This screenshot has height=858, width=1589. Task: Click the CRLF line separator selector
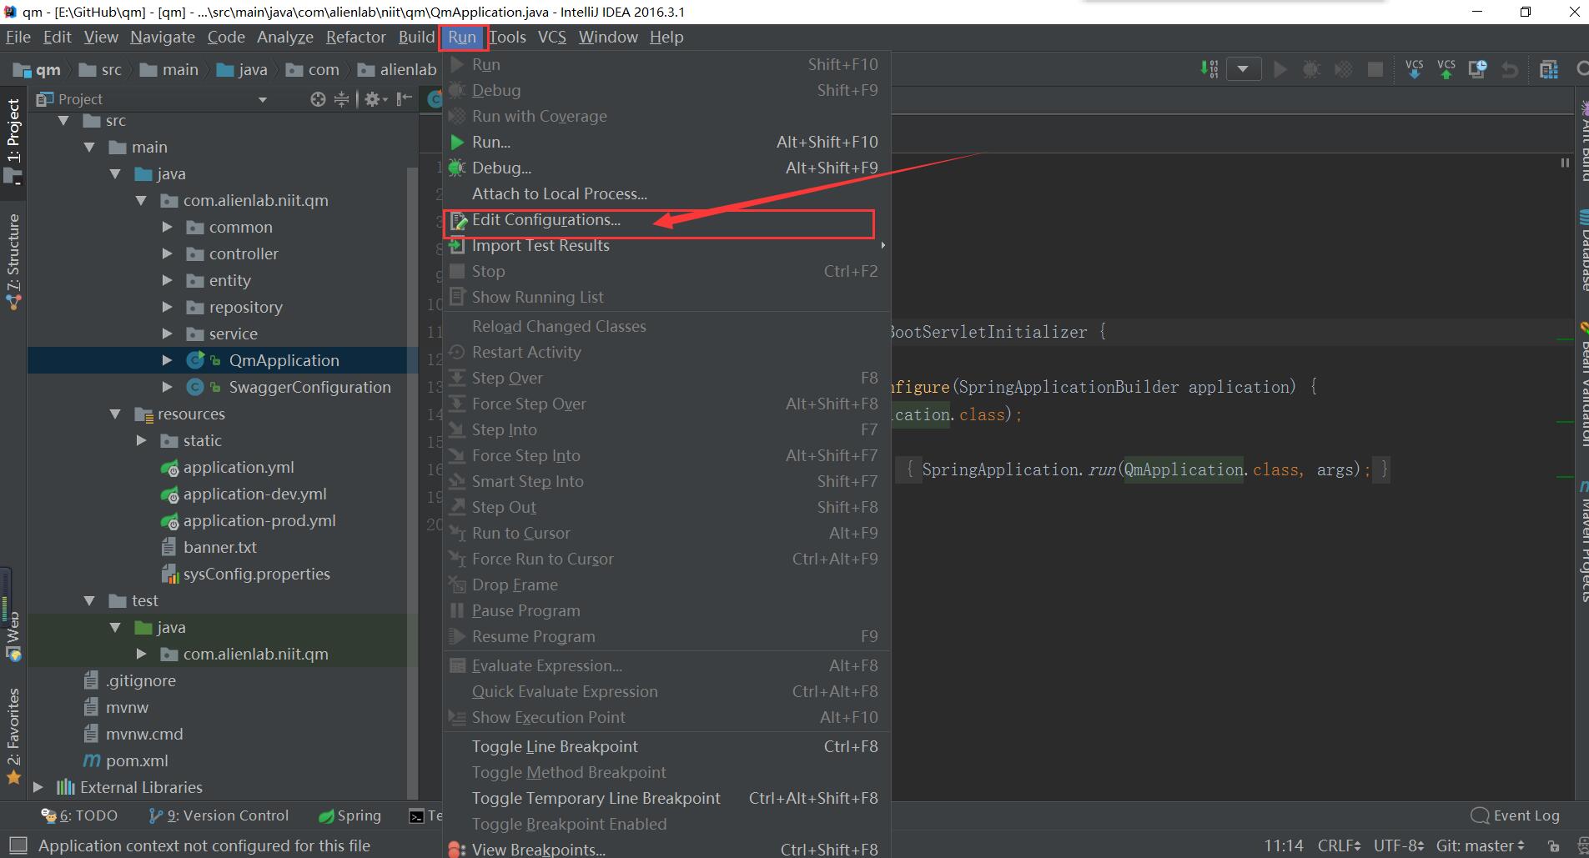(1339, 845)
